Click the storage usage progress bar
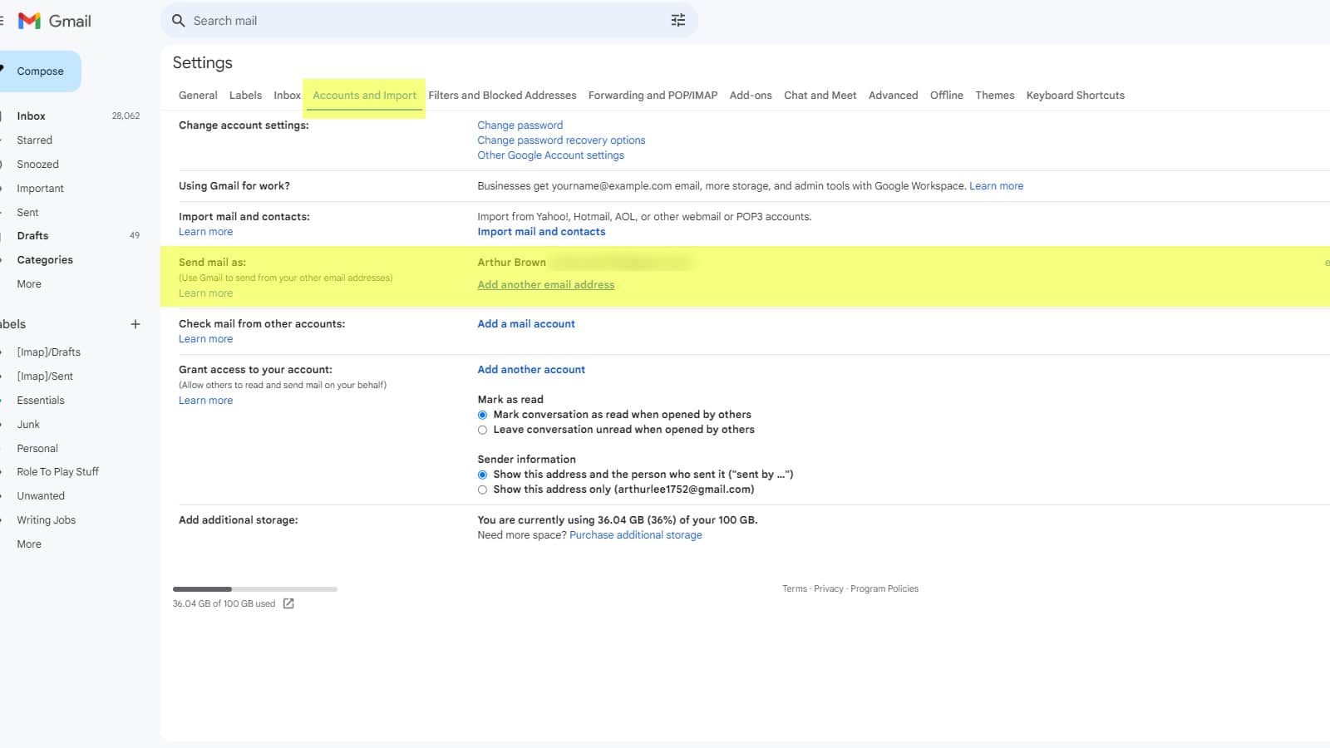Screen dimensions: 1330x748 coord(254,589)
